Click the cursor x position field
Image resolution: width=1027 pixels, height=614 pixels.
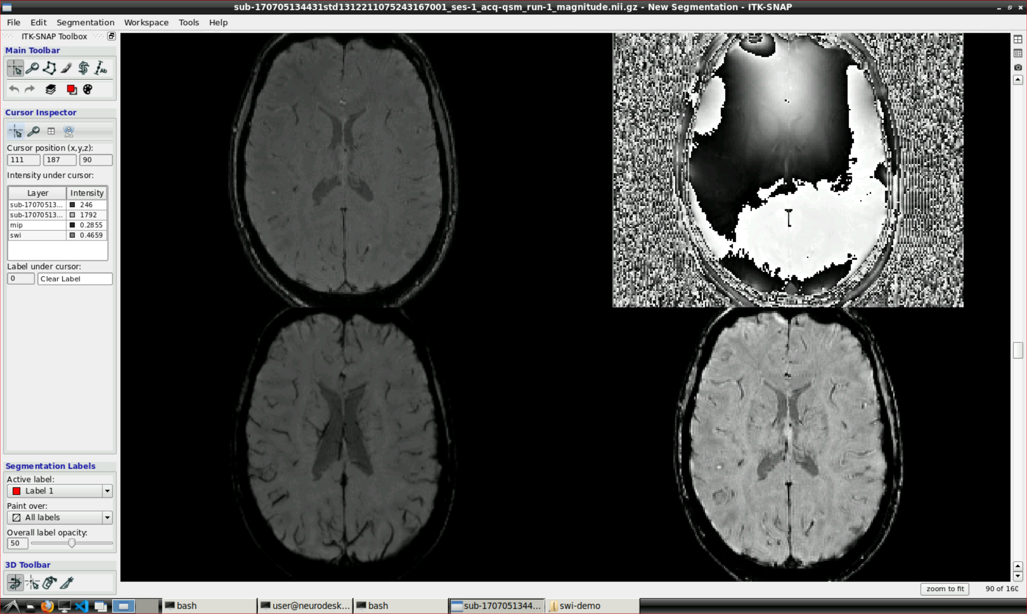pyautogui.click(x=23, y=160)
